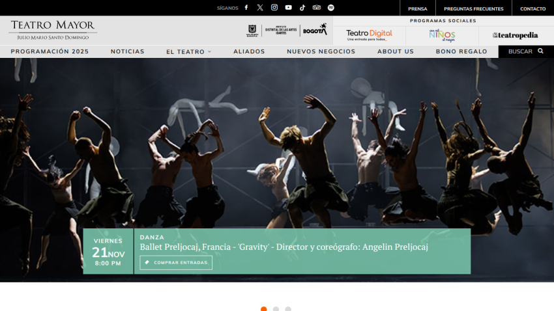Click the Programas Sociales heading
Screen dimensions: 554x311
443,21
